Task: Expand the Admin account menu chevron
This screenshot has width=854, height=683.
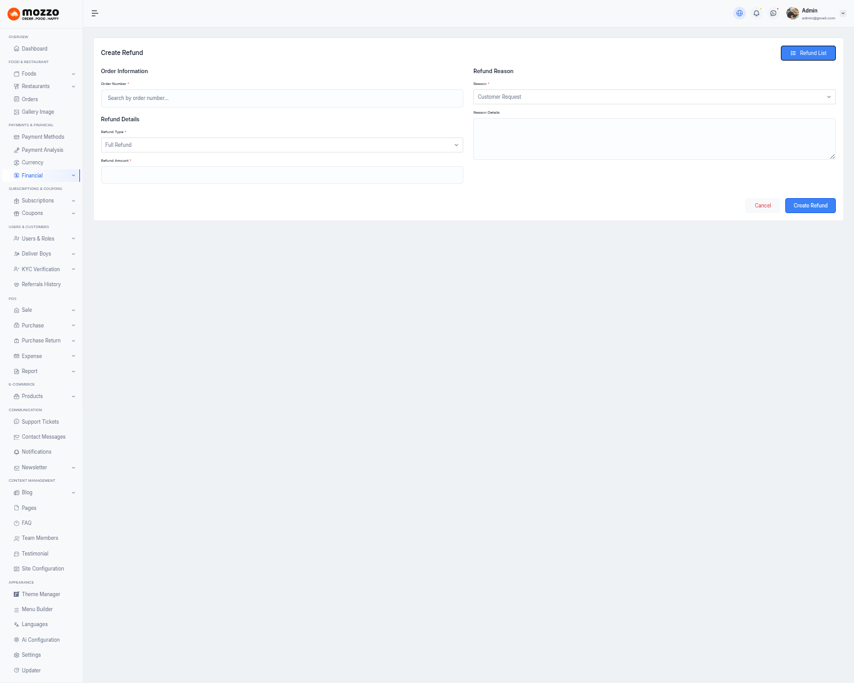Action: [843, 13]
